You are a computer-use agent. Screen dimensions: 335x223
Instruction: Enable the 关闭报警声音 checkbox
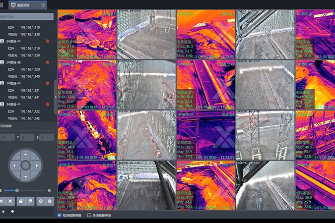89,216
